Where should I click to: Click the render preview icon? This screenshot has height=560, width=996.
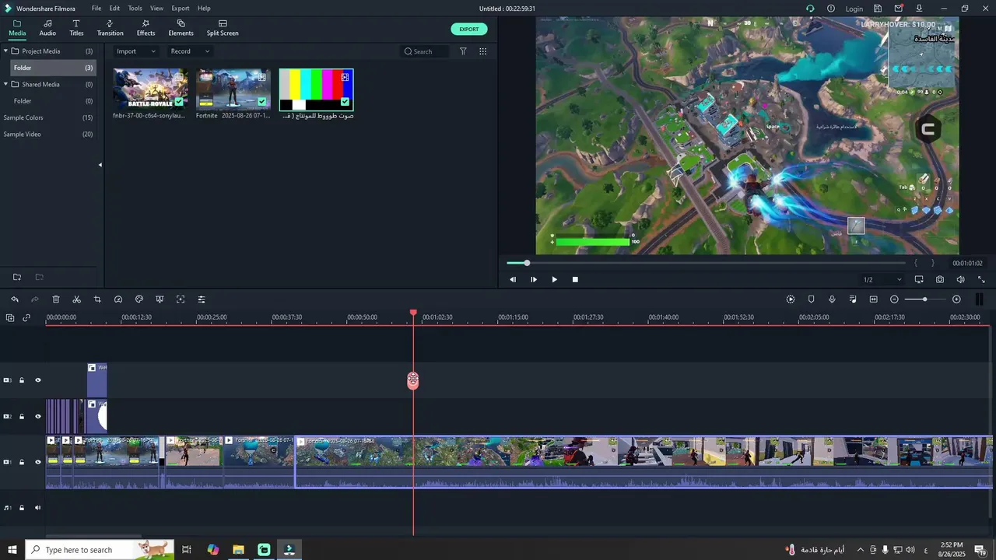coord(791,299)
